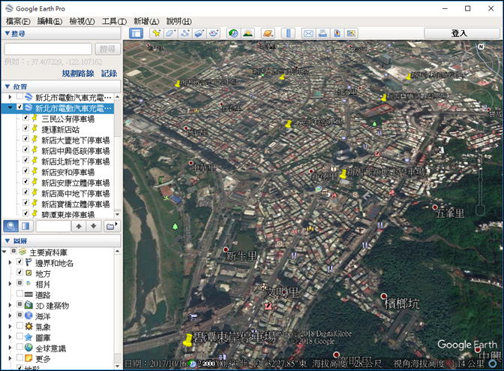Screen dimensions: 504x371
Task: Uncheck the 捷運新店站 placemark
Action: coord(26,128)
